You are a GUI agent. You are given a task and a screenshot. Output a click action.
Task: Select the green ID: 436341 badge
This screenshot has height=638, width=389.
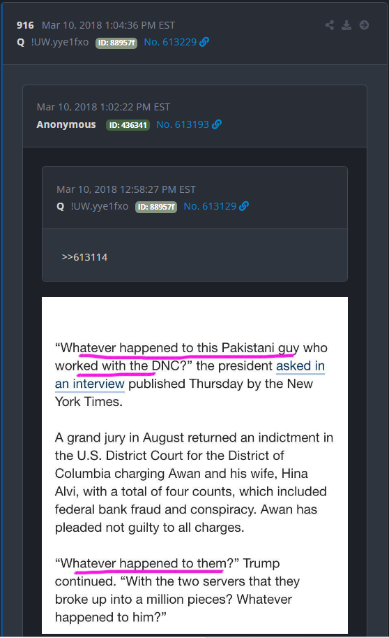point(128,125)
